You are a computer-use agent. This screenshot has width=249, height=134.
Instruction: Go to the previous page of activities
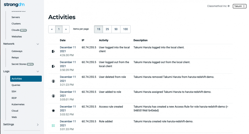click(52, 29)
